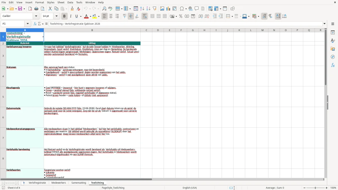
Task: Open Underline style dropdown arrow
Action: [x=81, y=16]
